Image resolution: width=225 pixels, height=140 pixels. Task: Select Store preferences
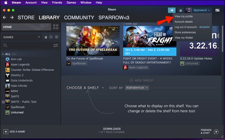[x=185, y=32]
